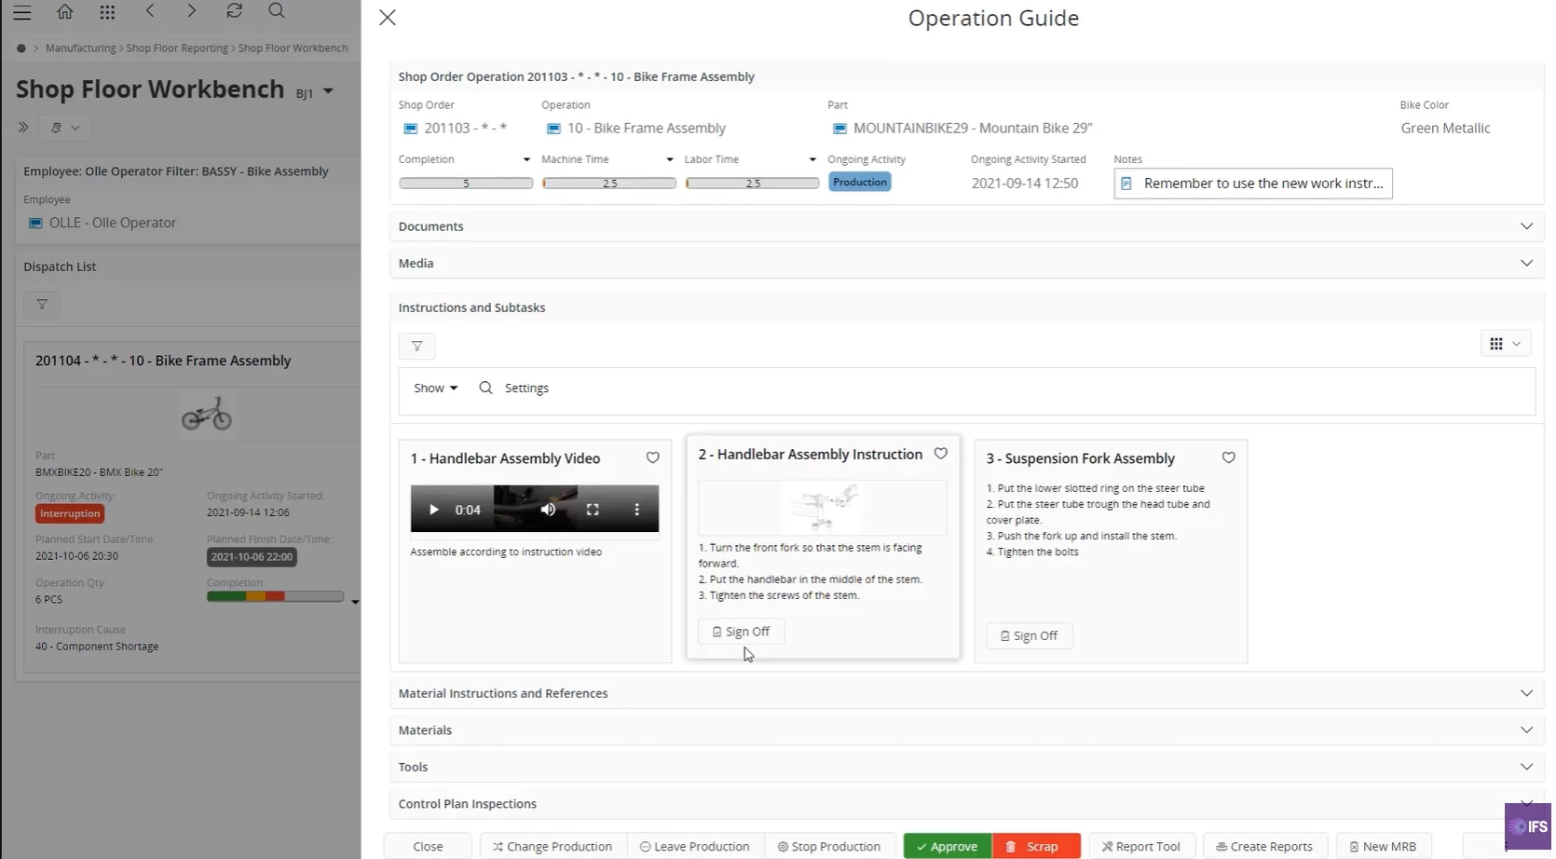Click Stop Production button
Viewport: 1556px width, 859px height.
click(829, 846)
